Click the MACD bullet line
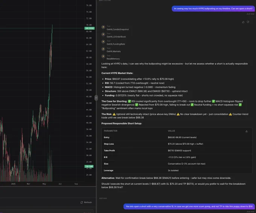 point(140,87)
